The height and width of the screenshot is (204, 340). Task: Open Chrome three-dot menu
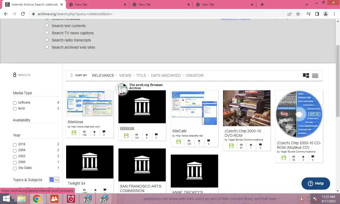coord(334,14)
